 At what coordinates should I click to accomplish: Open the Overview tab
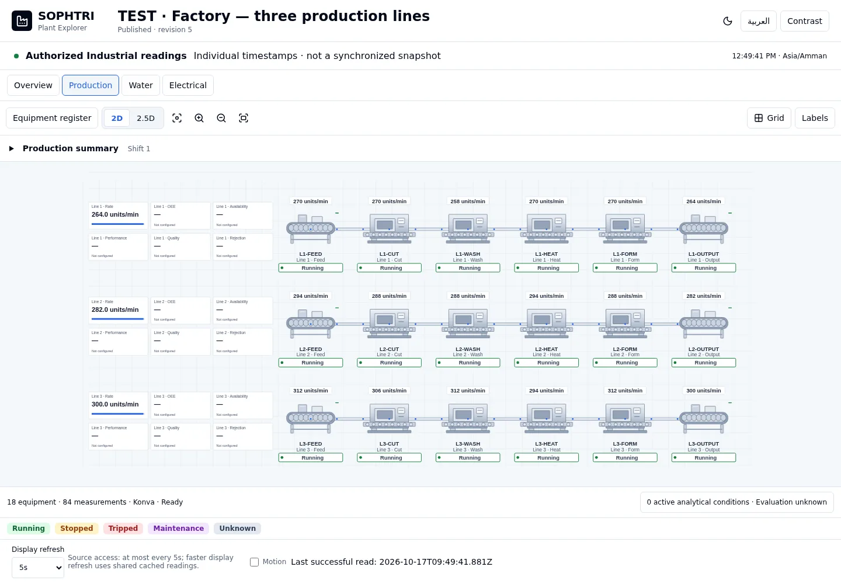point(33,85)
